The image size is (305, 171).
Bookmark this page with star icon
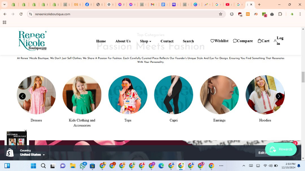point(220,14)
